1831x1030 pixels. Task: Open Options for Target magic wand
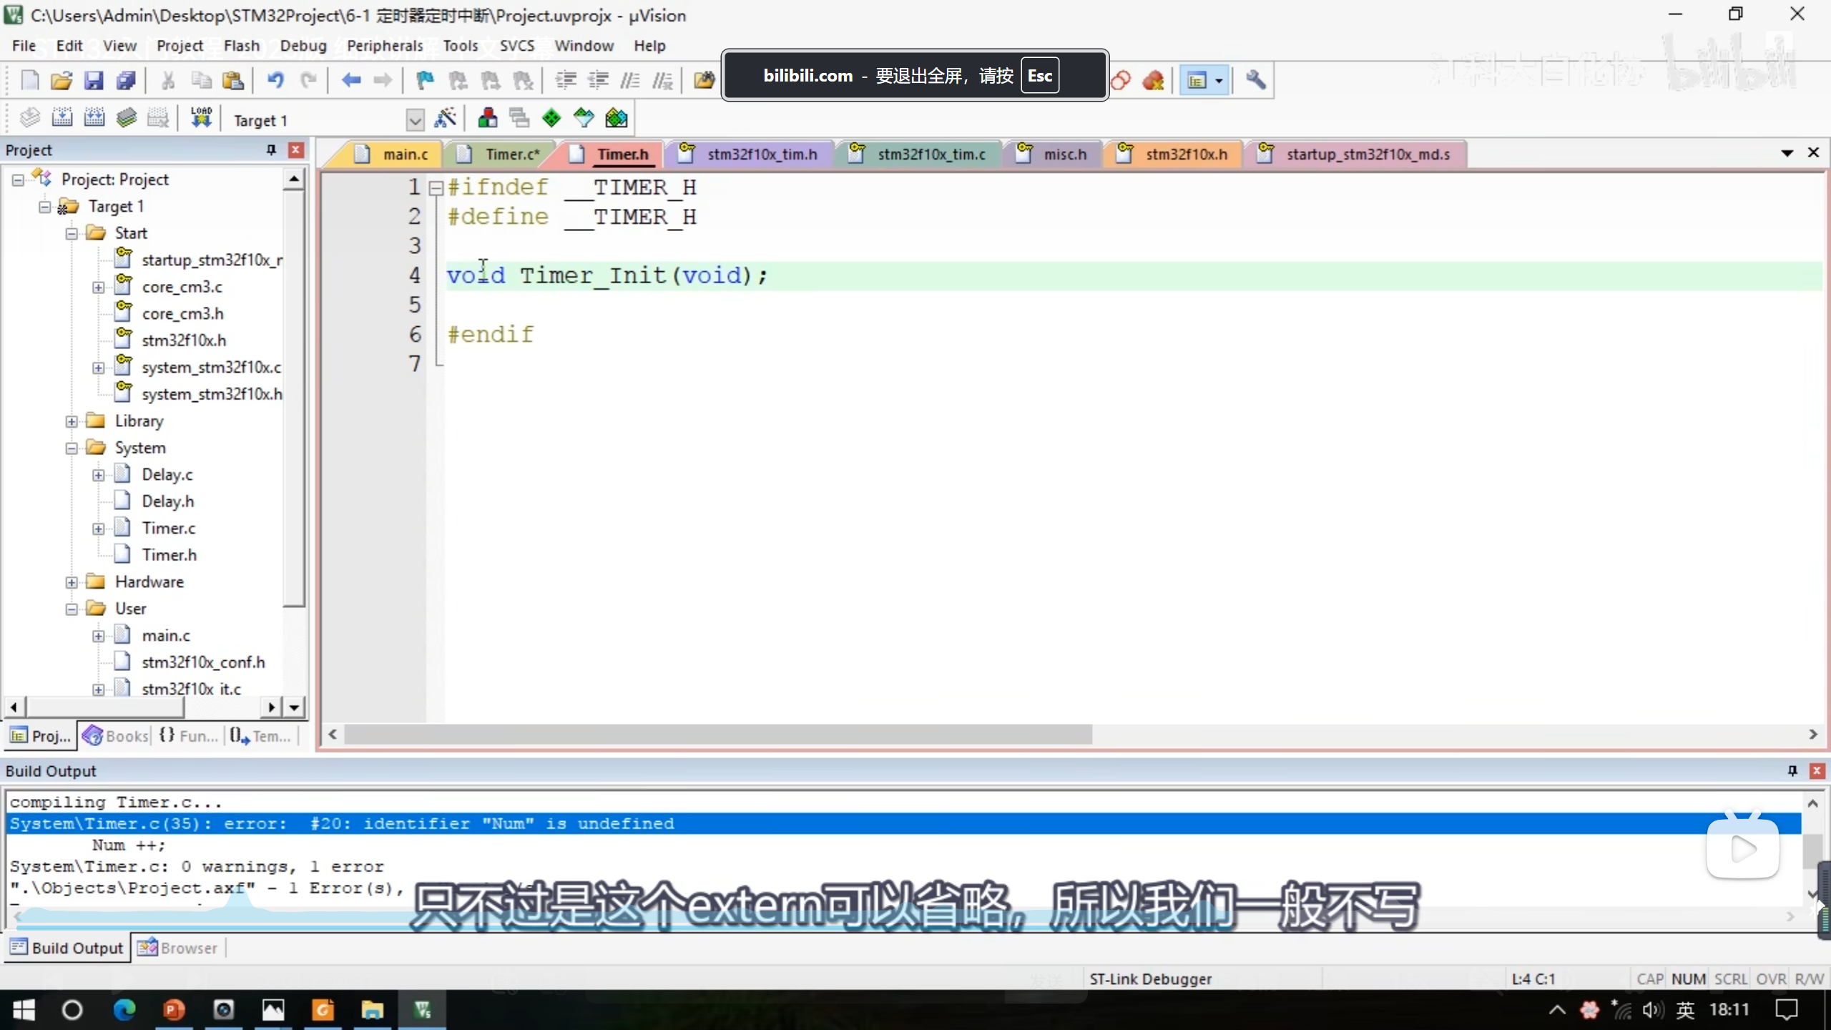(x=445, y=118)
